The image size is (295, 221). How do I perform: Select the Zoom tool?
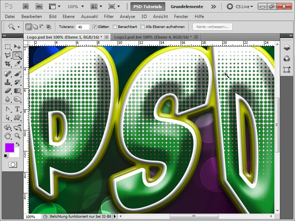(17, 136)
